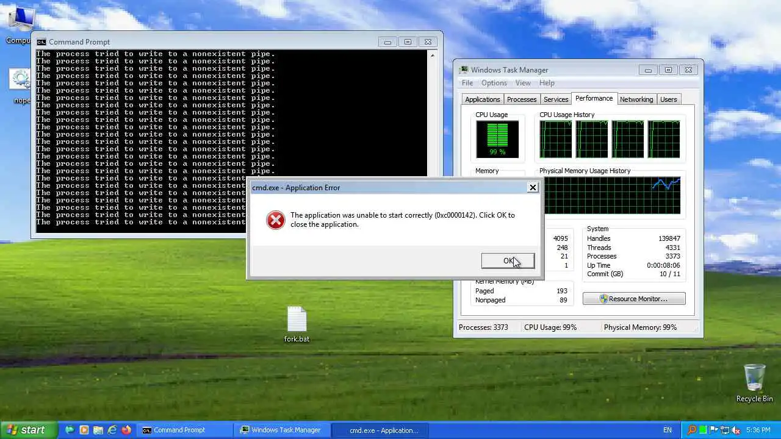781x439 pixels.
Task: Open Task Manager File menu
Action: [467, 83]
